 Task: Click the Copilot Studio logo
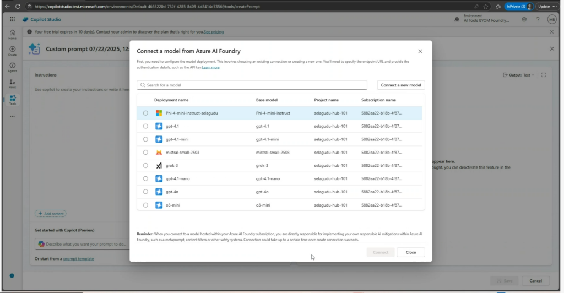tap(25, 19)
